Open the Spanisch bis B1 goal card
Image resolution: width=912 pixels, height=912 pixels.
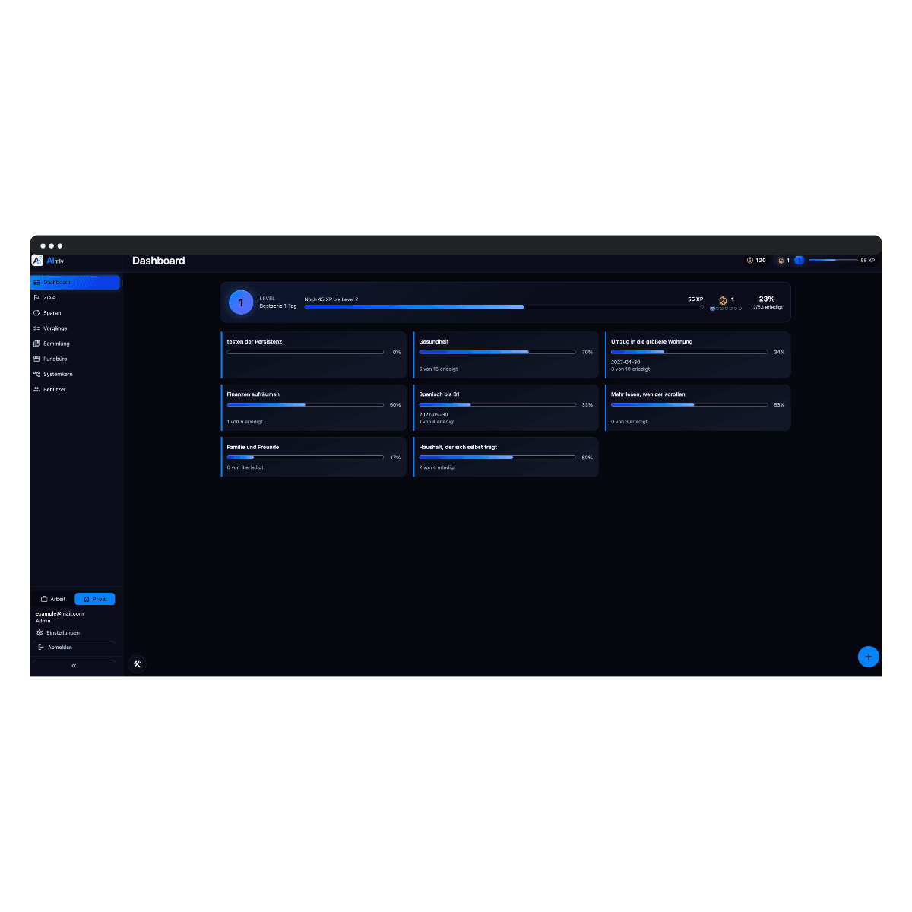tap(506, 407)
